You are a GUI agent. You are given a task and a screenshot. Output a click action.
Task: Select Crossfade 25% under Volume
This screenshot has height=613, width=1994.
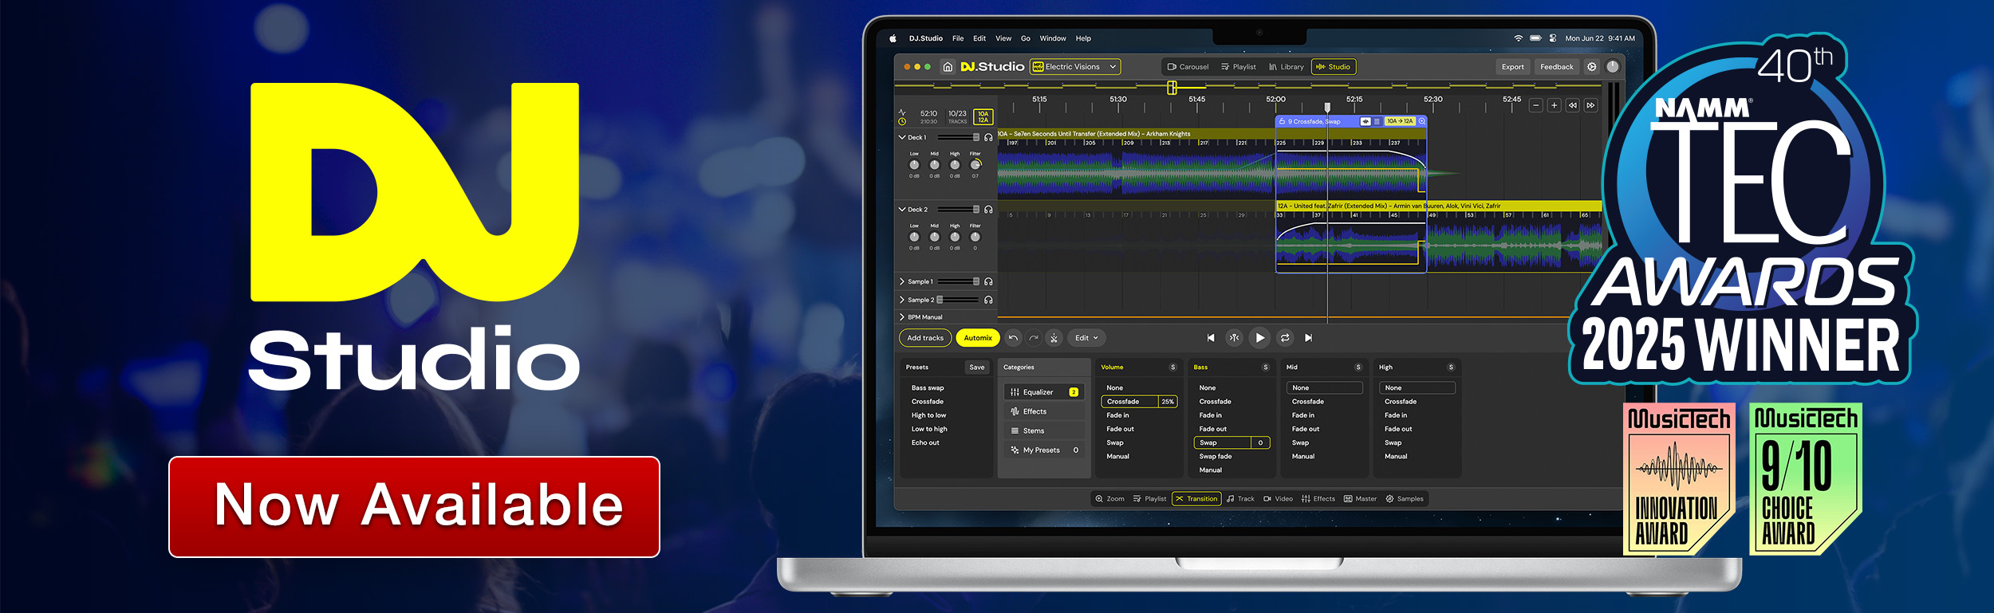tap(1139, 402)
